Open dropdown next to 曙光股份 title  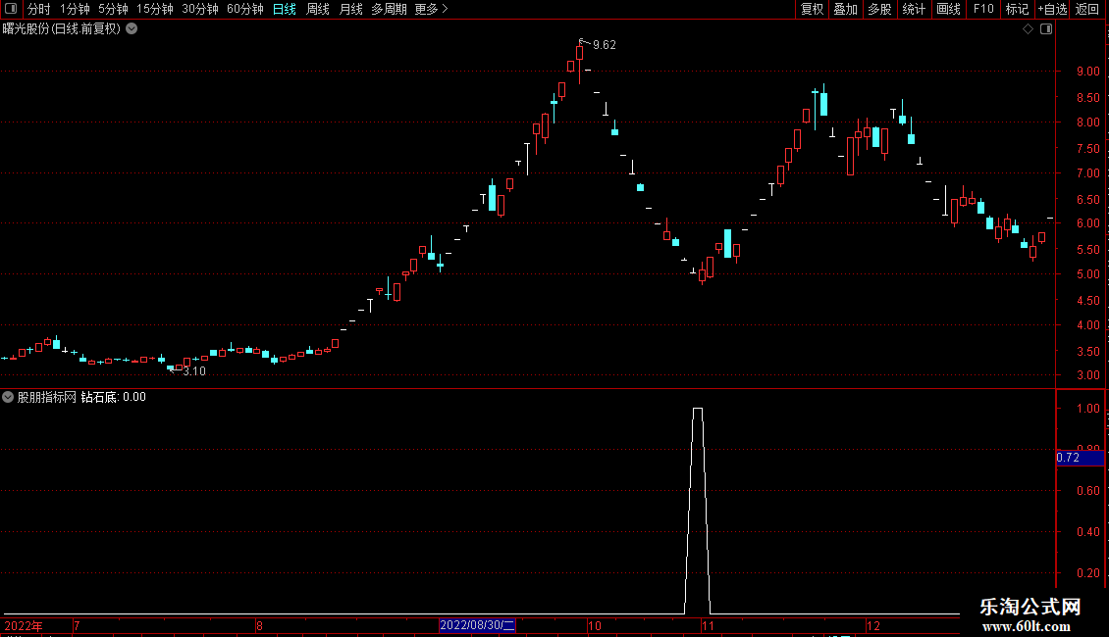(x=132, y=29)
